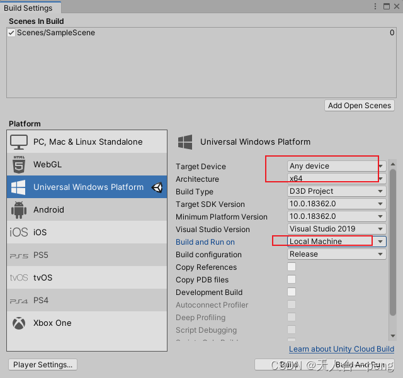Viewport: 403px width, 378px height.
Task: Open the Build Settings window options menu
Action: 375,6
